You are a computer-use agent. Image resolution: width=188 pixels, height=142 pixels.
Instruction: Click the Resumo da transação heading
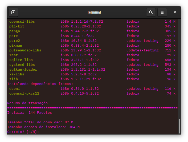(27, 103)
